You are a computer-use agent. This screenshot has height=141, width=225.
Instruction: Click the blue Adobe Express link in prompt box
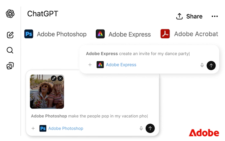121,65
